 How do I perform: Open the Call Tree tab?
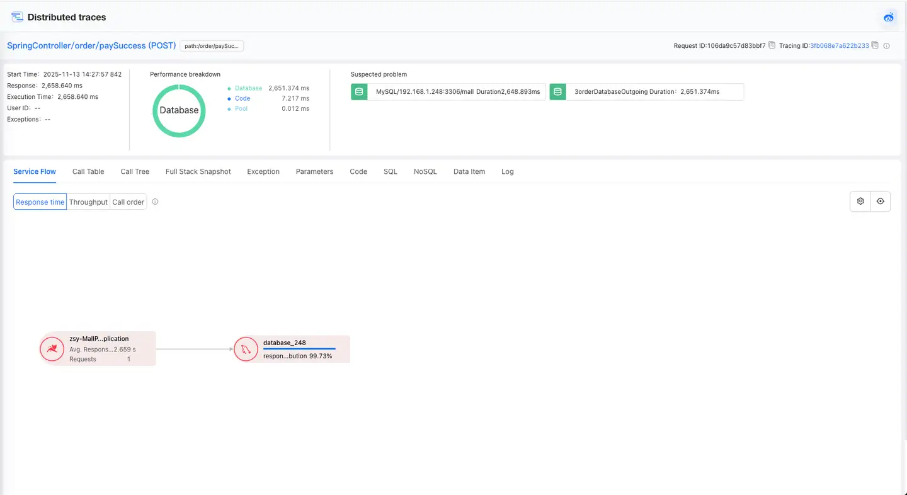pyautogui.click(x=135, y=171)
